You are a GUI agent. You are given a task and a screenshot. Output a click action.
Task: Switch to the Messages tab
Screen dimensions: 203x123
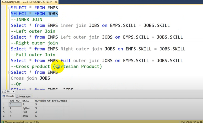[x=25, y=96]
